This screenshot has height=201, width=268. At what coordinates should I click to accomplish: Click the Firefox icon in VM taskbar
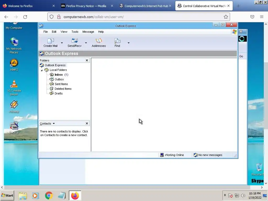click(x=75, y=196)
